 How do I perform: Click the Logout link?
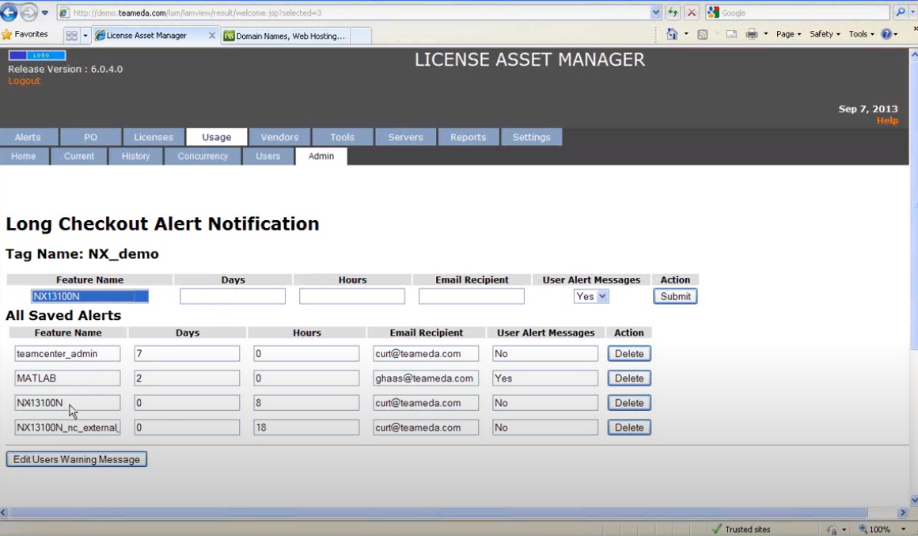pyautogui.click(x=24, y=81)
